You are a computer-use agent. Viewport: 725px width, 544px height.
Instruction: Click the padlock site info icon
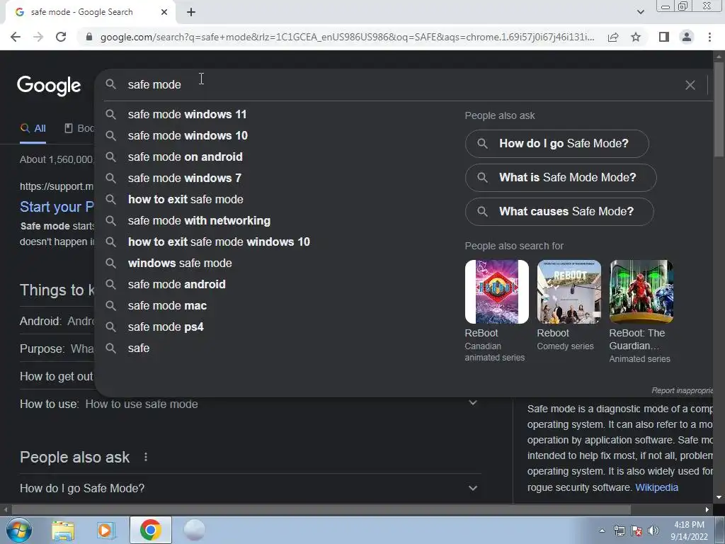(89, 37)
